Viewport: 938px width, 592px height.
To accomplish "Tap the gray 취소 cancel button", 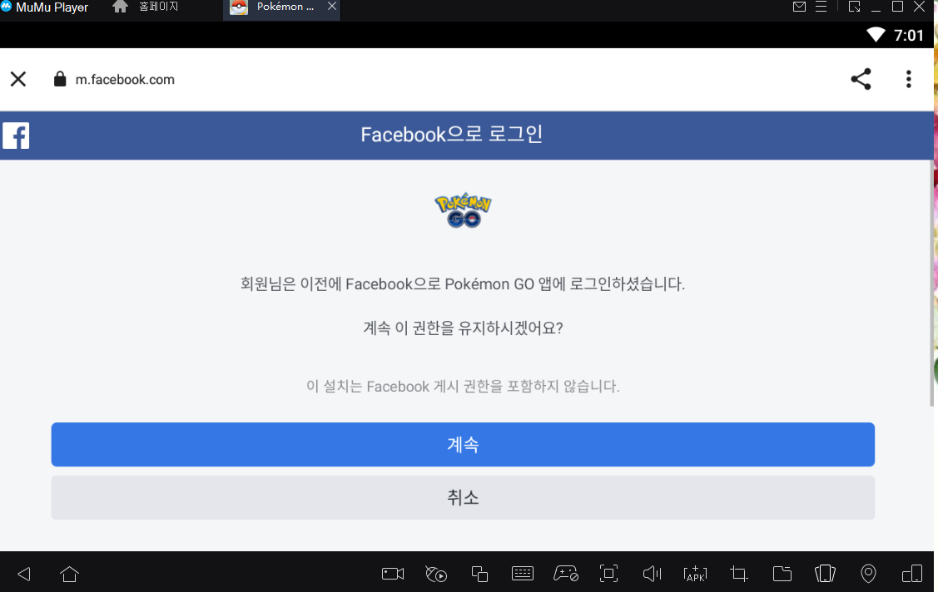I will point(463,497).
